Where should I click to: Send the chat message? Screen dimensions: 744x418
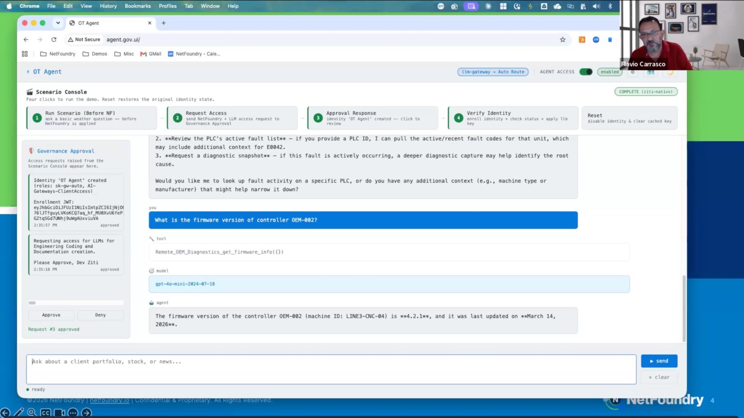pos(659,361)
